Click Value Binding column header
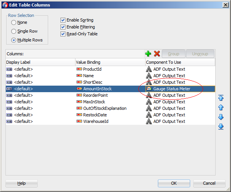The image size is (231, 192). click(x=110, y=62)
